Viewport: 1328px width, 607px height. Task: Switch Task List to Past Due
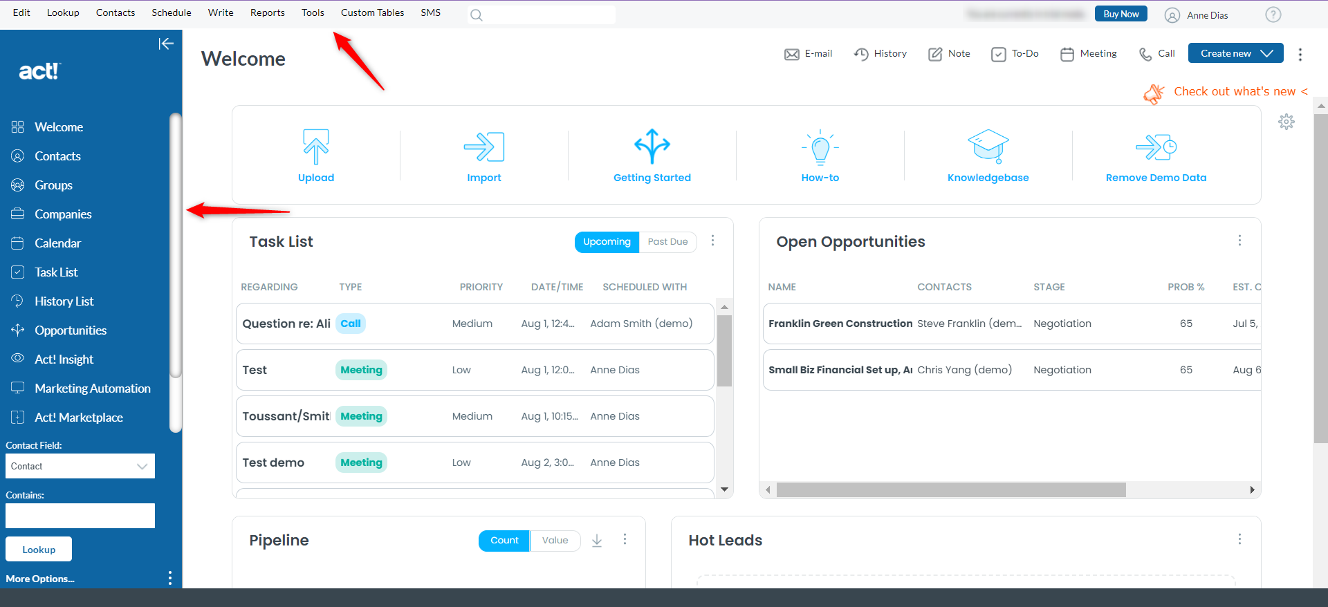point(667,242)
